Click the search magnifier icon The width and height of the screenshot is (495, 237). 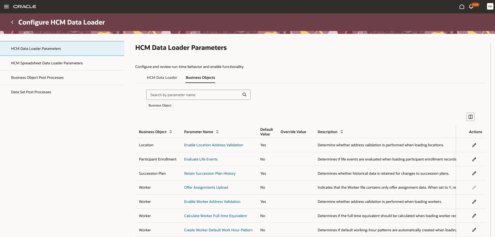click(x=244, y=95)
